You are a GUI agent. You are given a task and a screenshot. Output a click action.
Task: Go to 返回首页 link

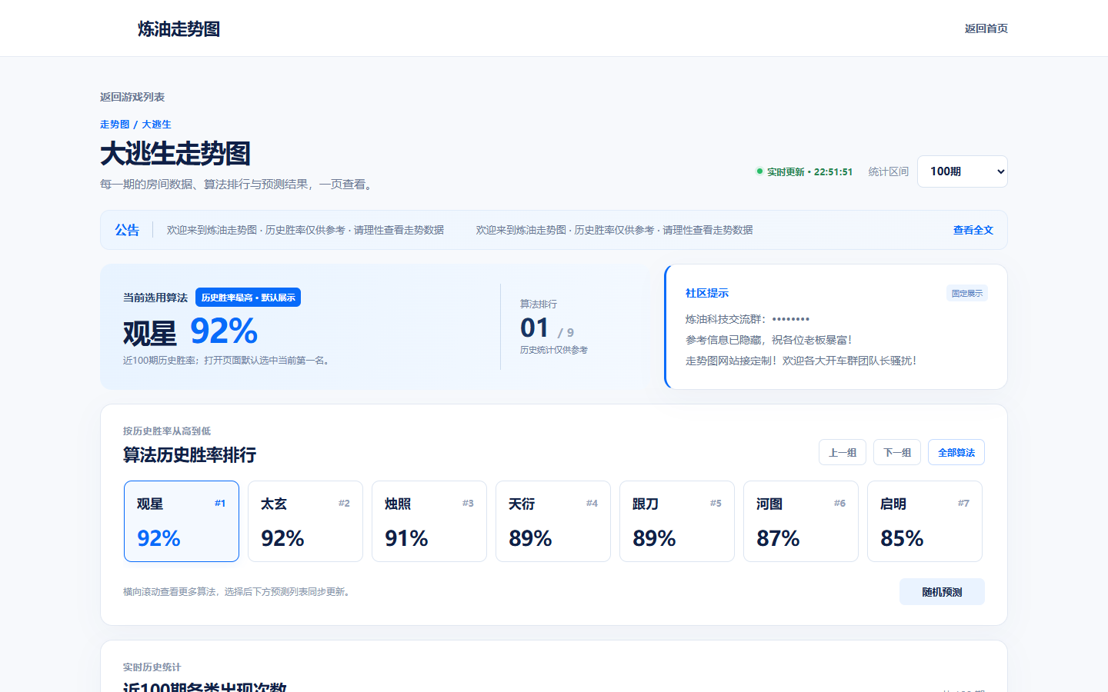point(986,28)
